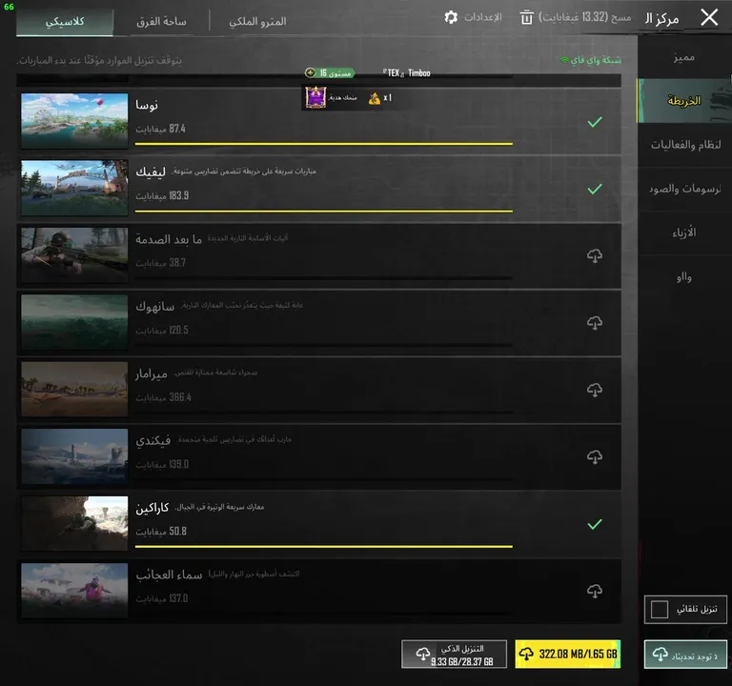This screenshot has height=686, width=732.
Task: Click the نوسا download progress bar
Action: point(323,144)
